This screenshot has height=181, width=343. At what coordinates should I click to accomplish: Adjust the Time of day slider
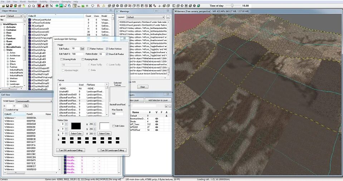232,6
